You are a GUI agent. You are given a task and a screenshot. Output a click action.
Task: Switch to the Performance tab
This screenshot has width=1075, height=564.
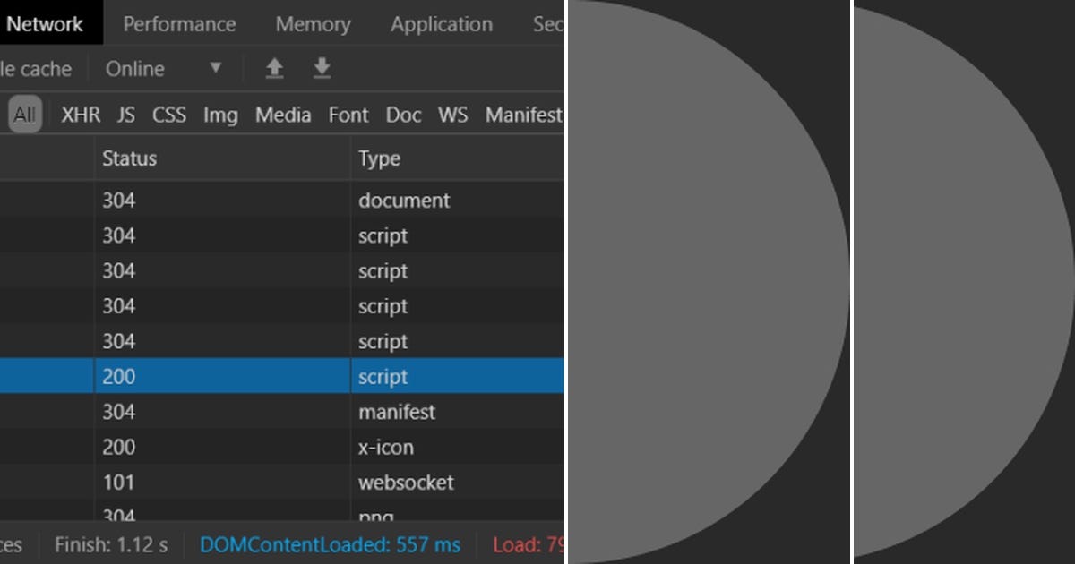tap(179, 24)
